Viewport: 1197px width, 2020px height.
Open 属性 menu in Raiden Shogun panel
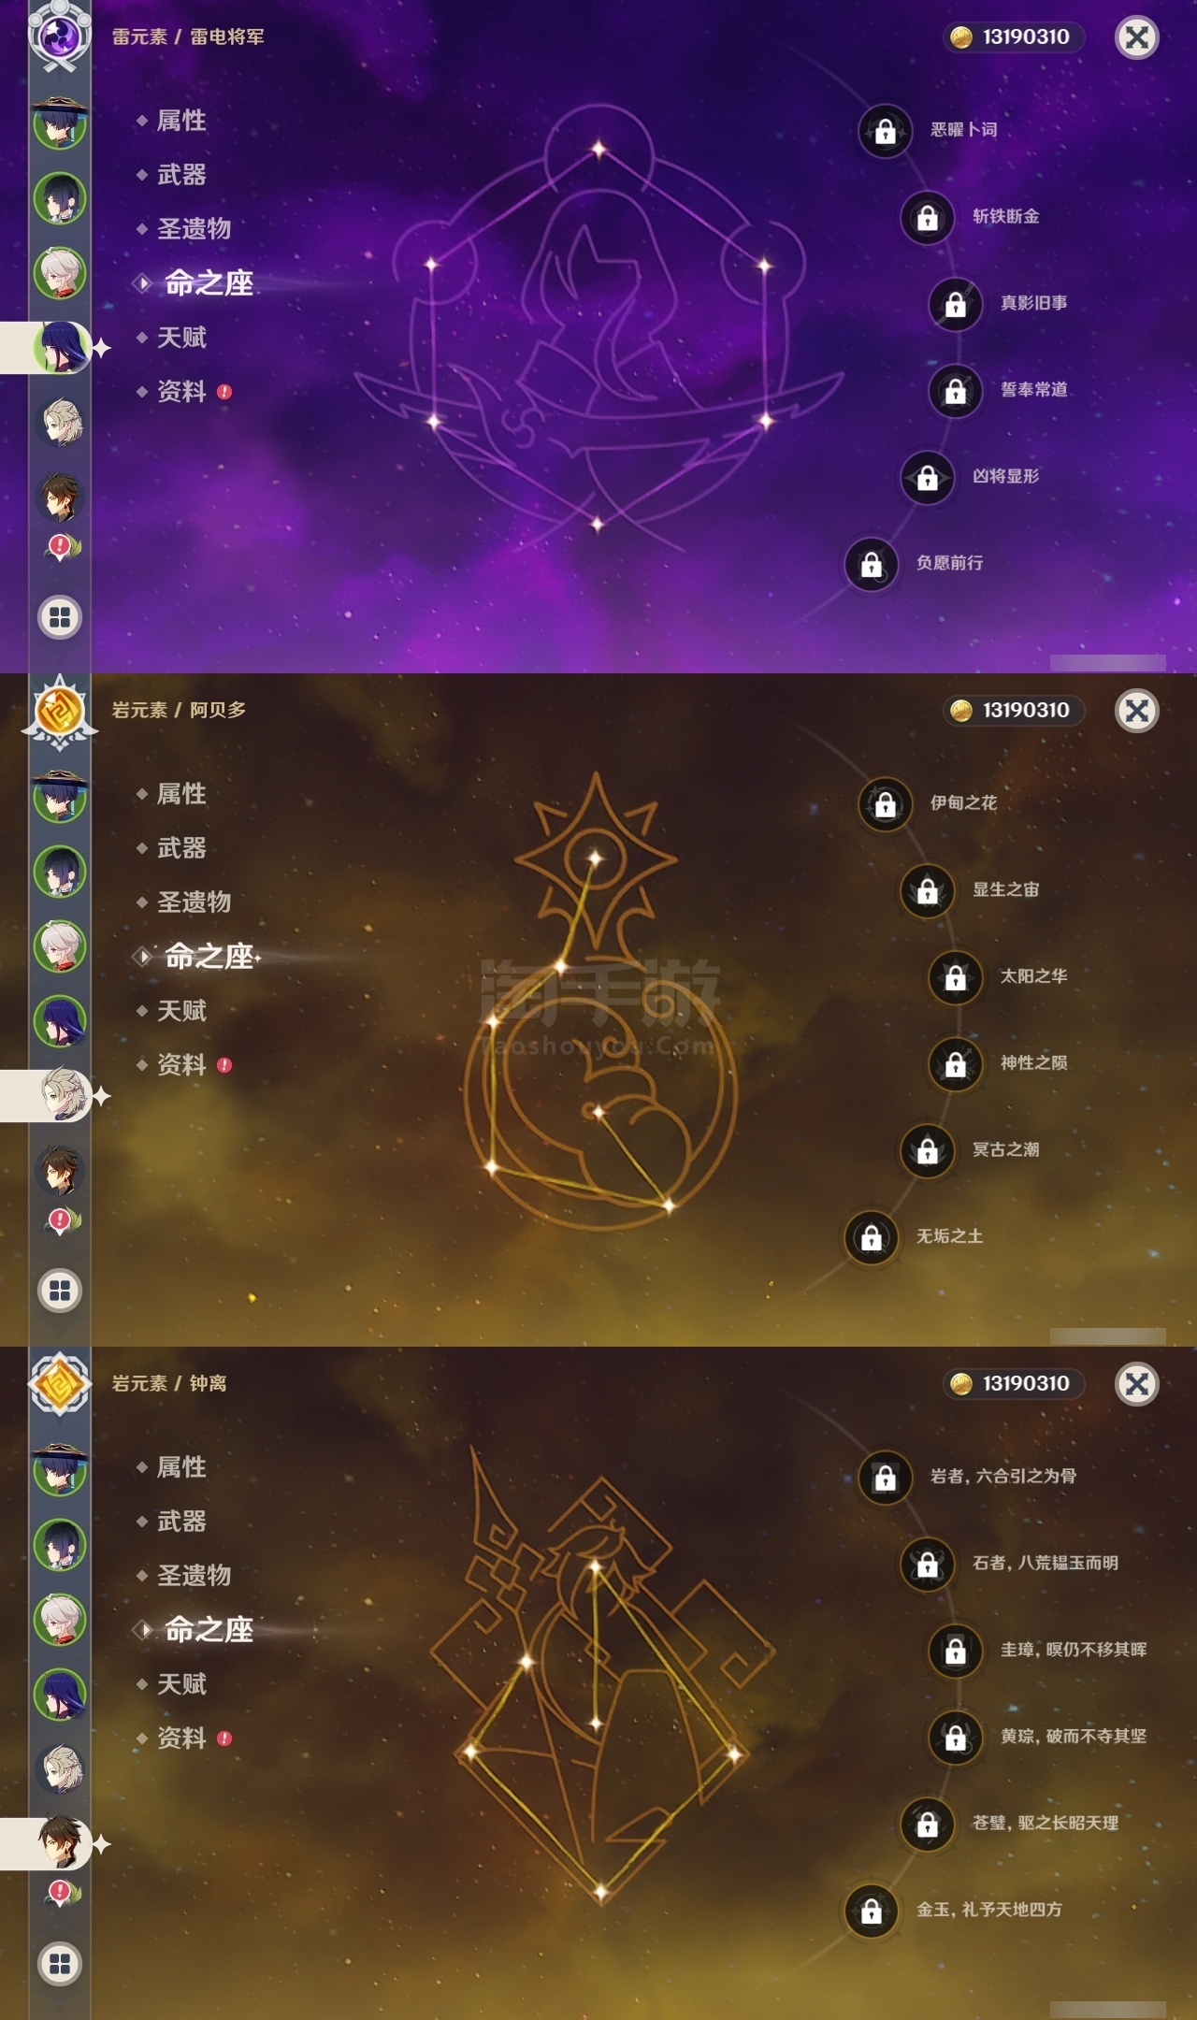click(x=181, y=121)
